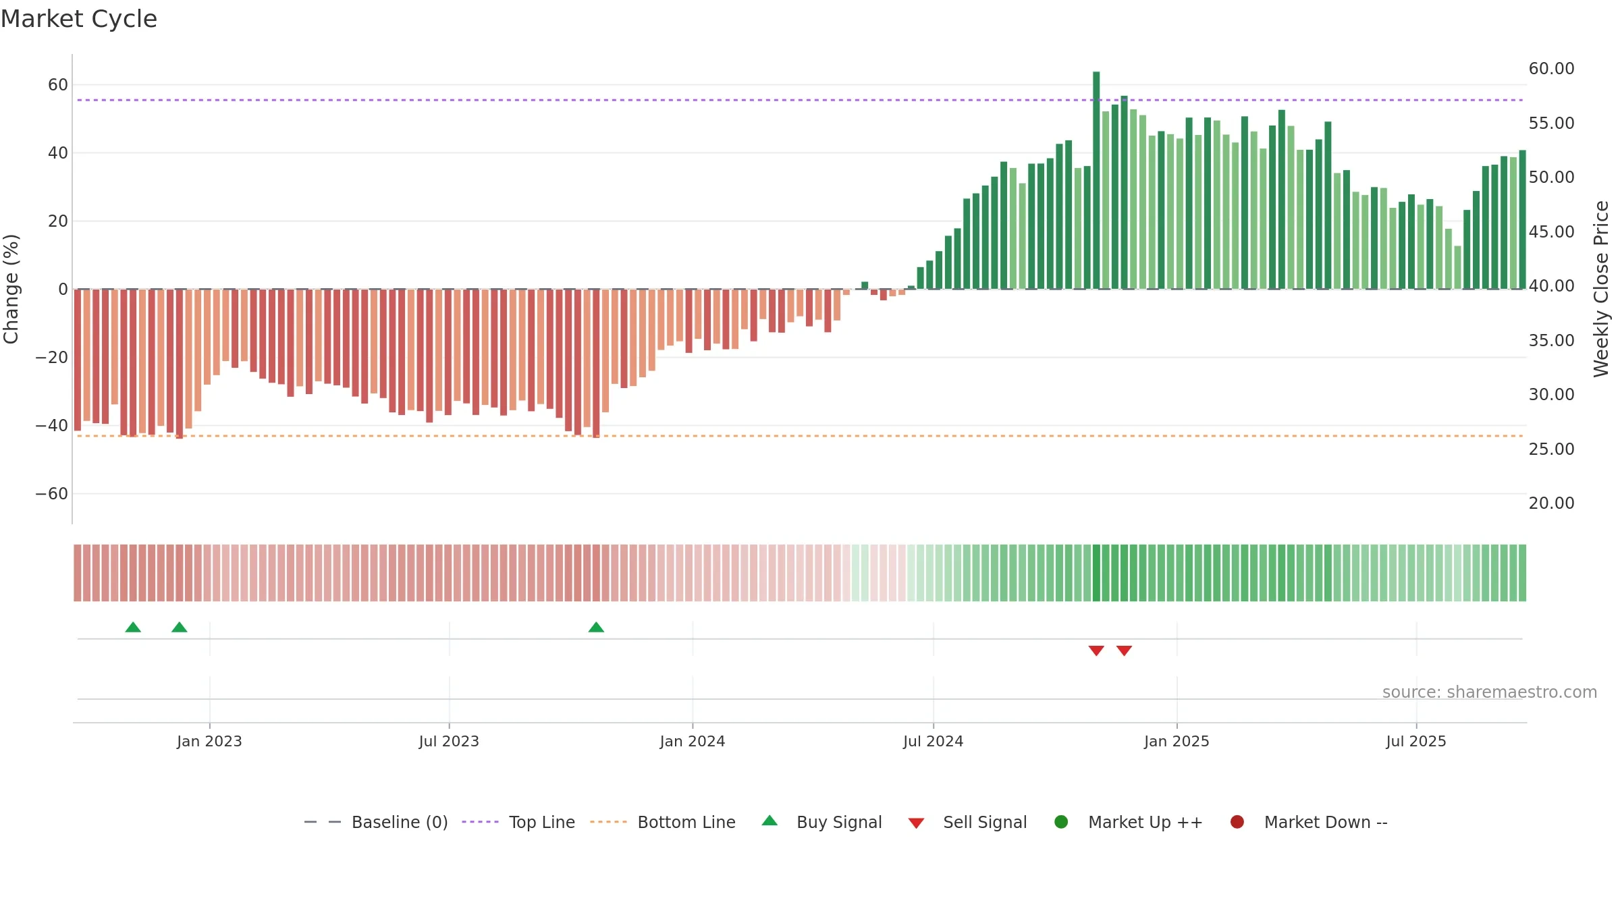Click the 55.00 price tick label
Screen dimensions: 1620x911
[x=1551, y=123]
